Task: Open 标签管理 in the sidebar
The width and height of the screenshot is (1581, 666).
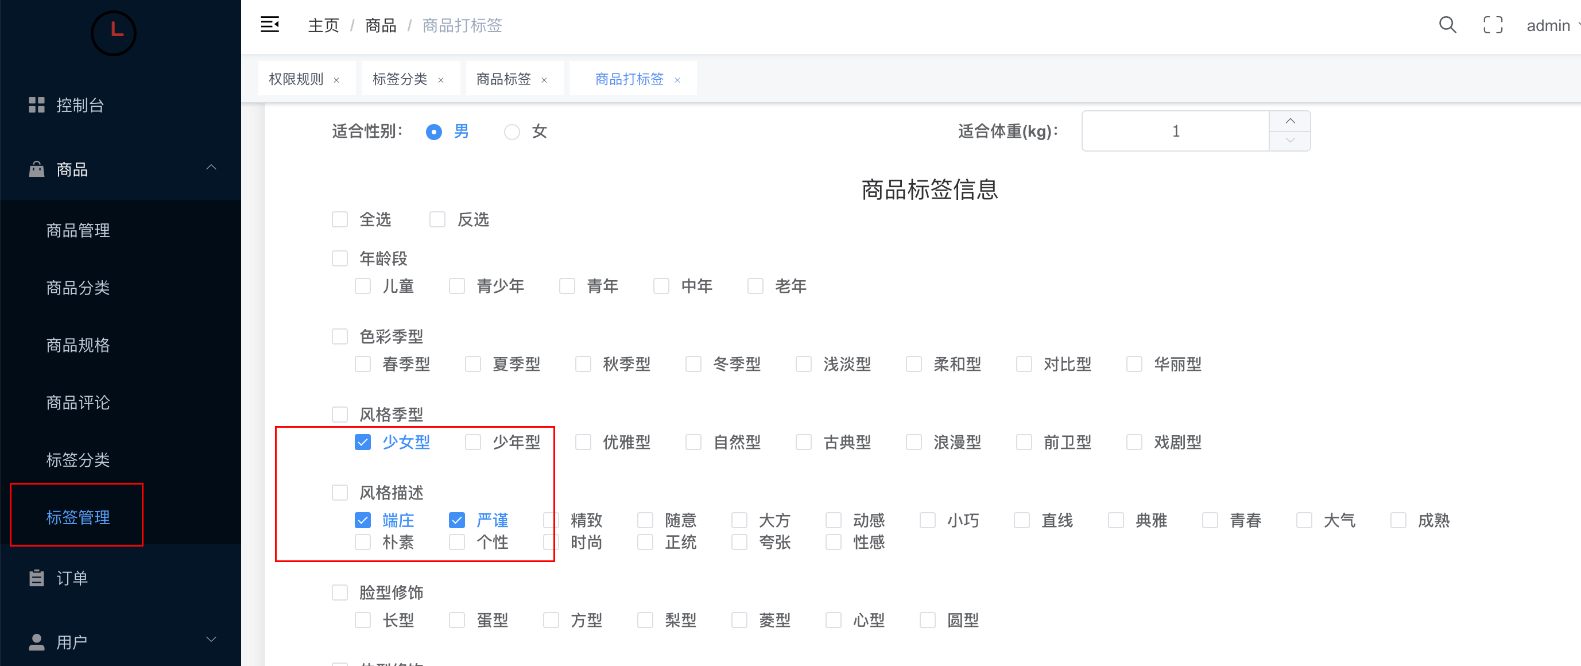Action: (78, 517)
